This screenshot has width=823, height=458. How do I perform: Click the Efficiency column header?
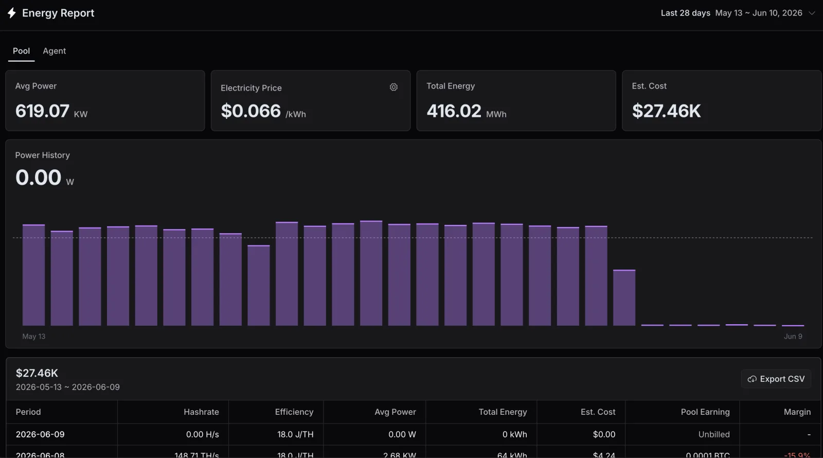tap(294, 412)
